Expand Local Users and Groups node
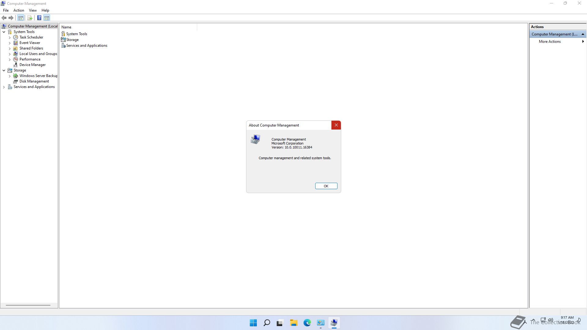The width and height of the screenshot is (587, 330). tap(9, 54)
